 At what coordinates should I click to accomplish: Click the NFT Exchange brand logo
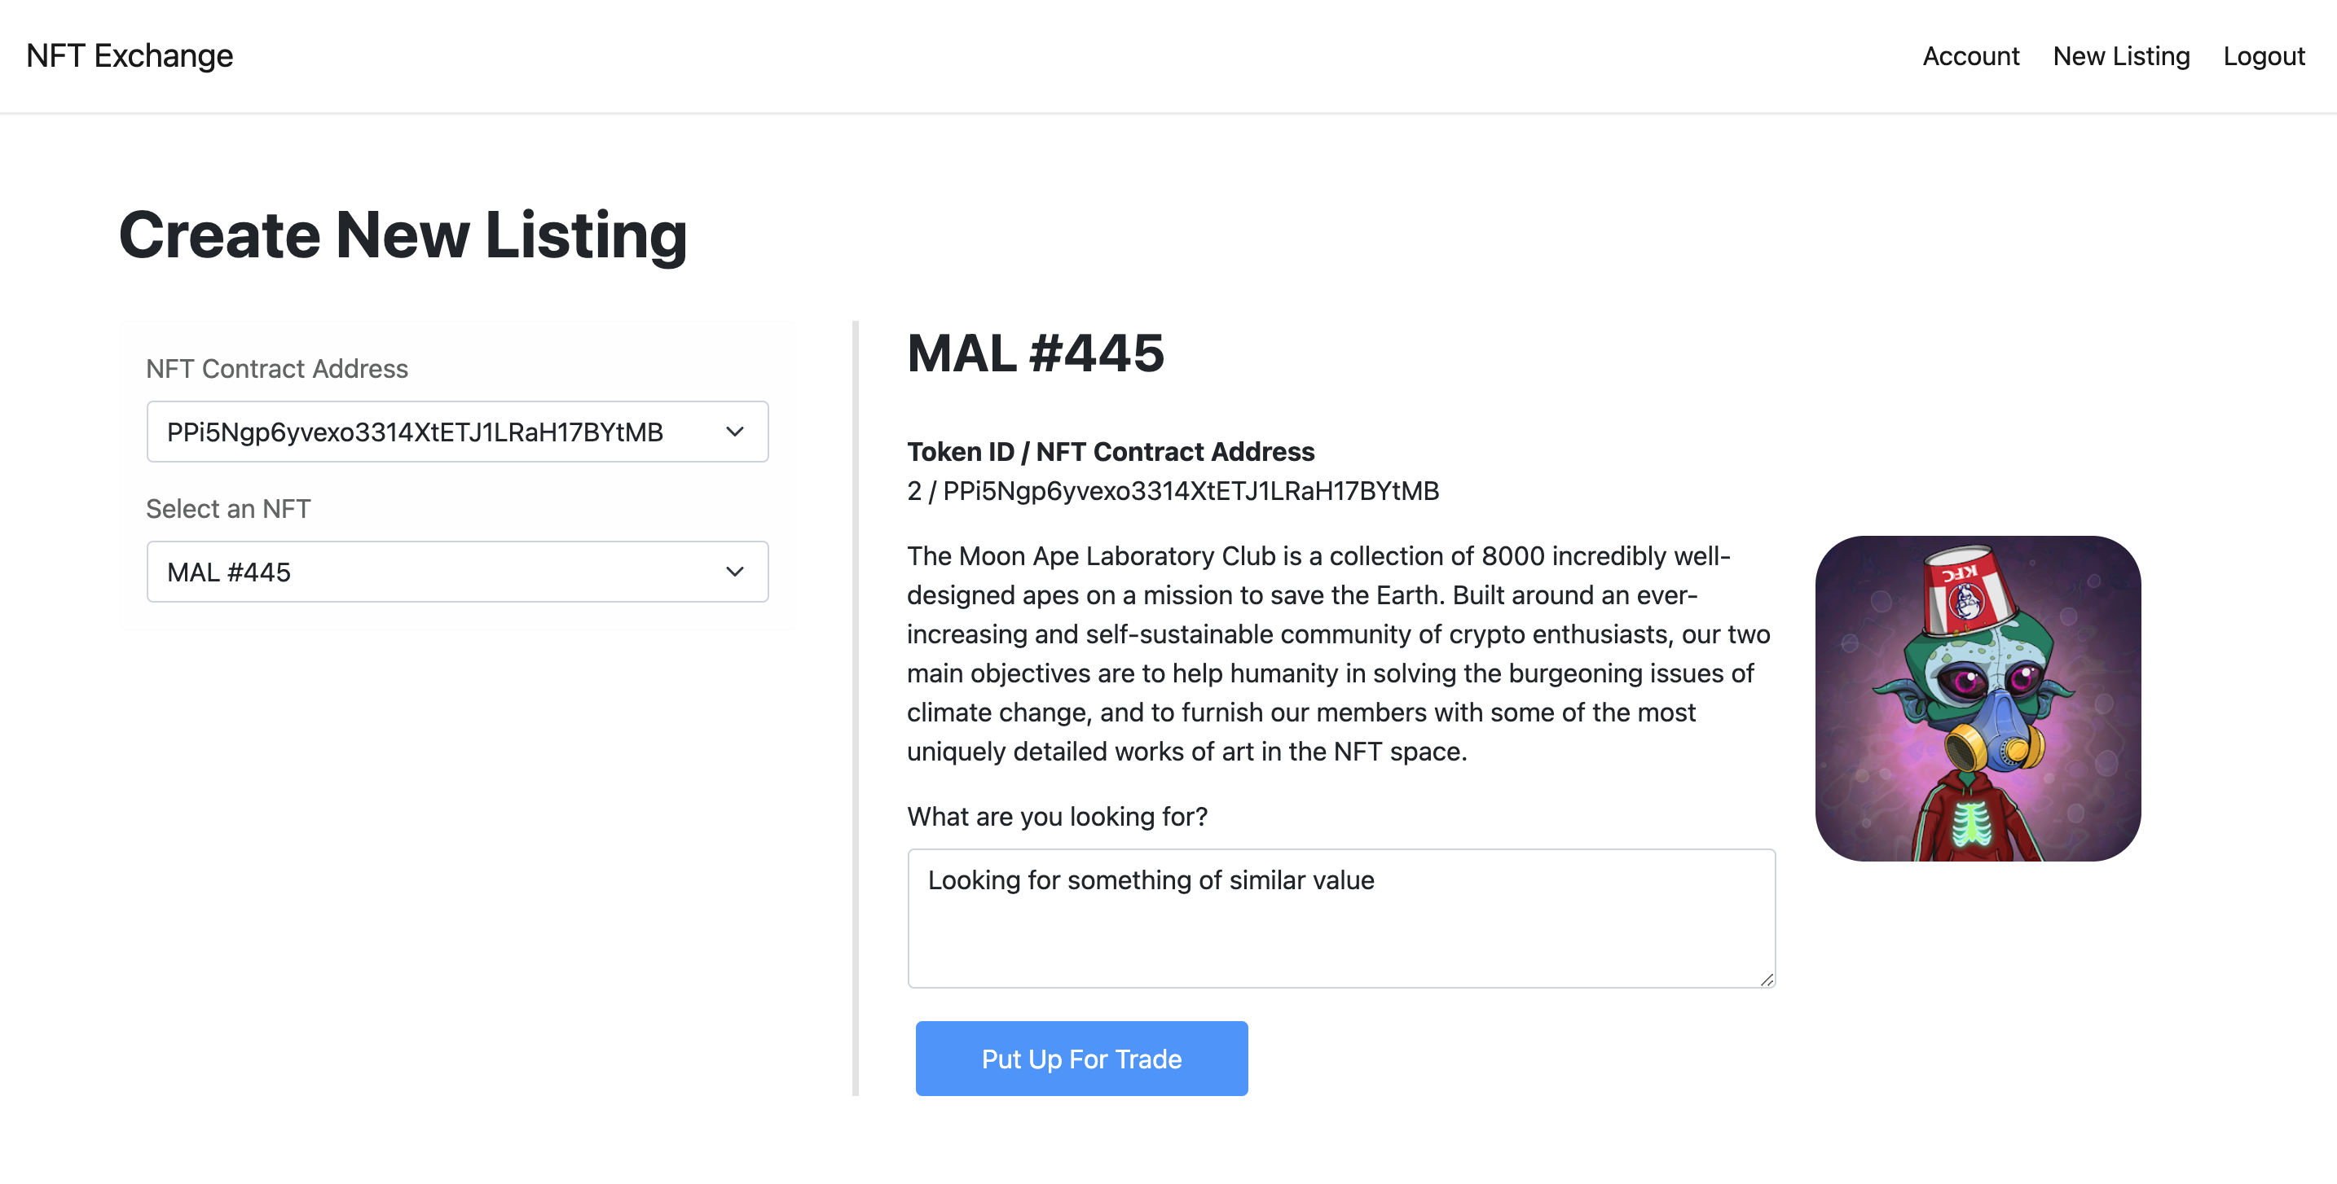pos(130,56)
